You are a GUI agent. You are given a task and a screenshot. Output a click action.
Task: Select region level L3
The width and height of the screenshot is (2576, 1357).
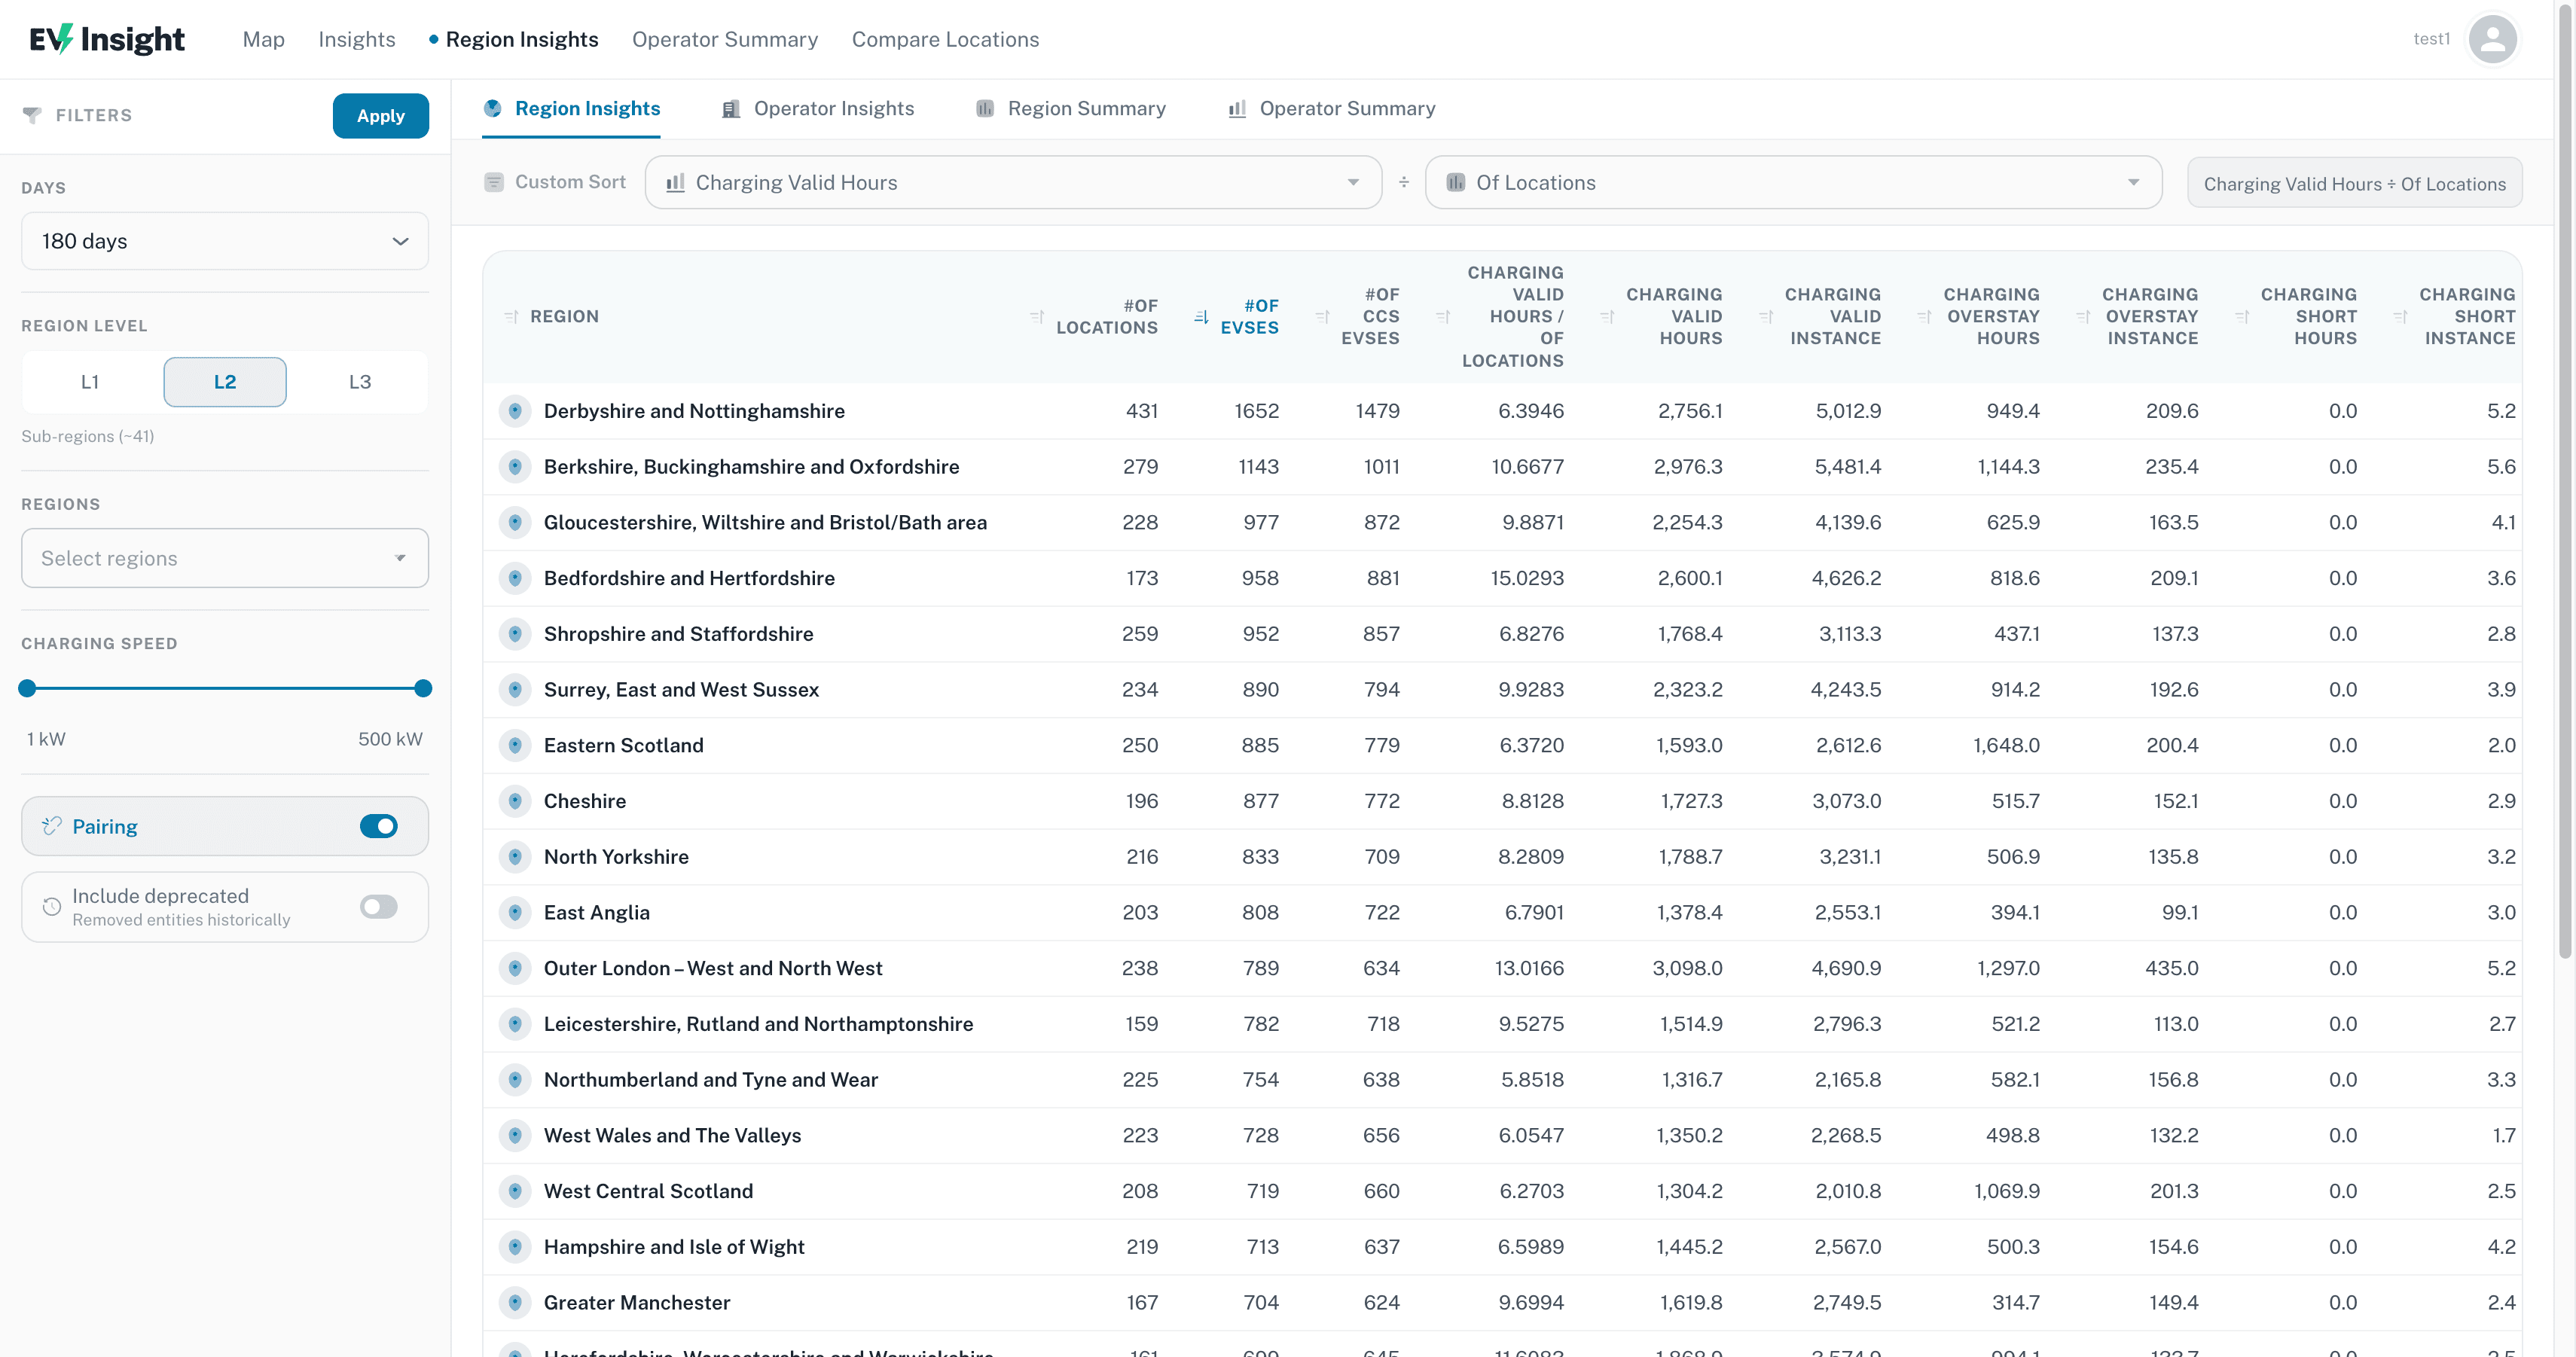[360, 382]
